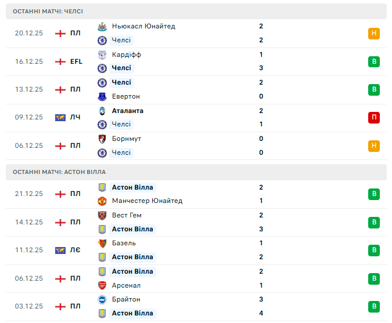Open the Манчестер Юнайтед team link
This screenshot has width=392, height=323.
[147, 201]
